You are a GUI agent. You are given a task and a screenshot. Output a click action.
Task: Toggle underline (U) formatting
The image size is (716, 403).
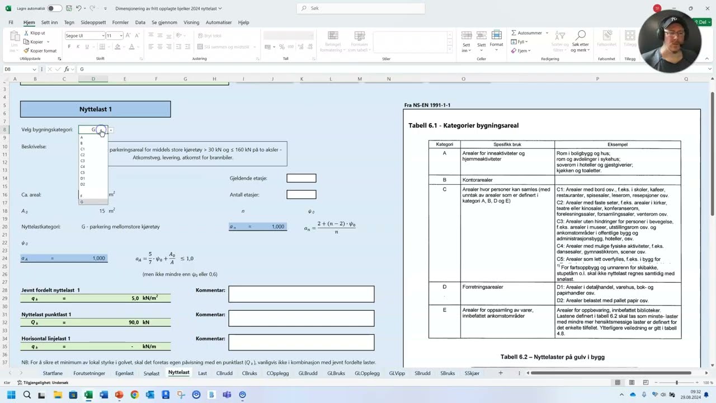[87, 47]
